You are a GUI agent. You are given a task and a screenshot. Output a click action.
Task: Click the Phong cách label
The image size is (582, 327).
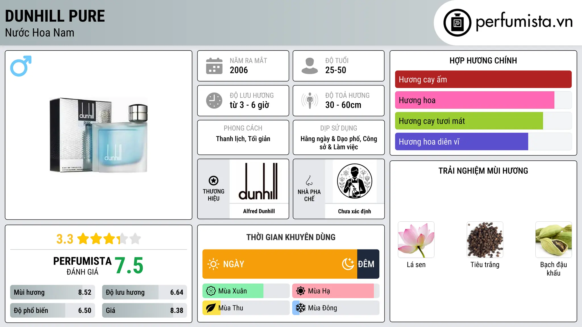[243, 128]
